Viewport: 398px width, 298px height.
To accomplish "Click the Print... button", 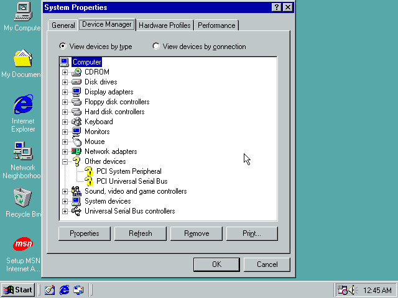I will [x=252, y=233].
